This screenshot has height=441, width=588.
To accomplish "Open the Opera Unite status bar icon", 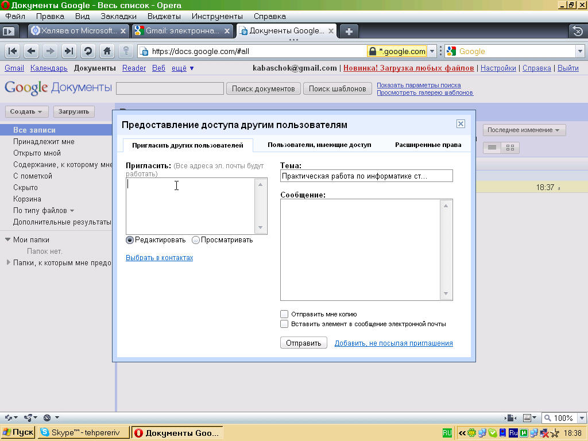I will pos(30,418).
